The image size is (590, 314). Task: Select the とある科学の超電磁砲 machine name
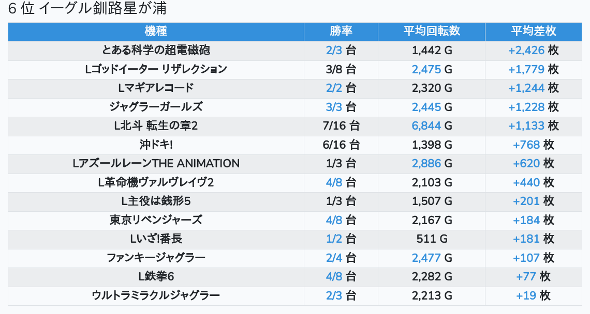pyautogui.click(x=156, y=50)
